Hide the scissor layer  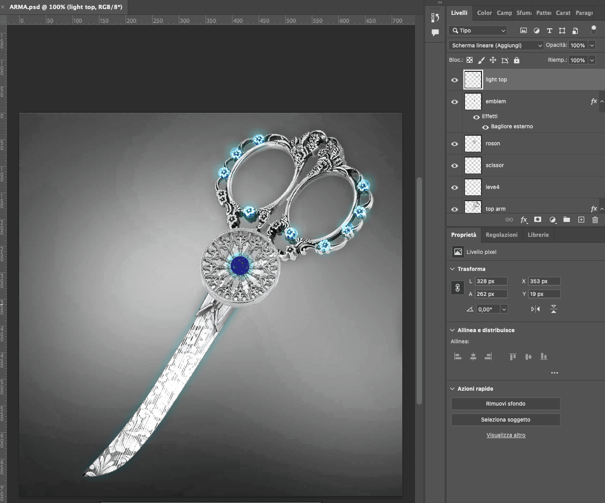tap(454, 166)
